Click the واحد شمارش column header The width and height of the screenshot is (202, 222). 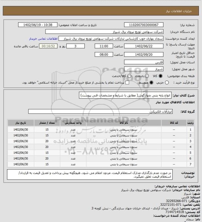73,123
